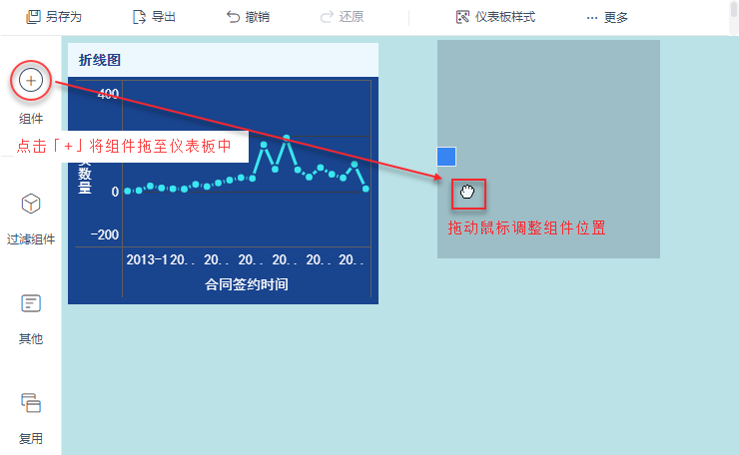Click the 另存为 text button
The height and width of the screenshot is (455, 739).
point(64,17)
